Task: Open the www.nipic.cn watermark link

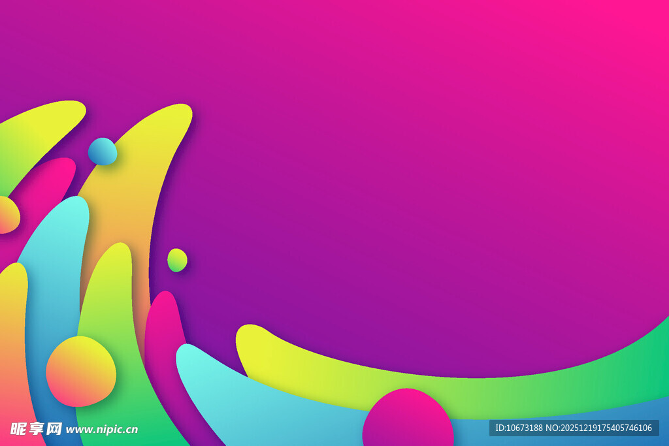Action: click(102, 430)
